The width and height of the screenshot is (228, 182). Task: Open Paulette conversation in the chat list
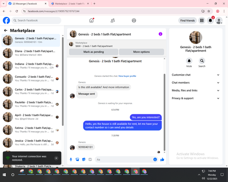tap(31, 104)
